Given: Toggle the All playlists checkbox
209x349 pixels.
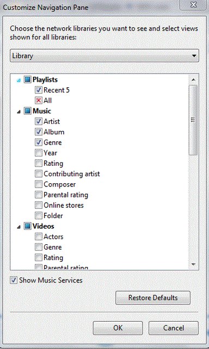Looking at the screenshot, I should (x=39, y=100).
